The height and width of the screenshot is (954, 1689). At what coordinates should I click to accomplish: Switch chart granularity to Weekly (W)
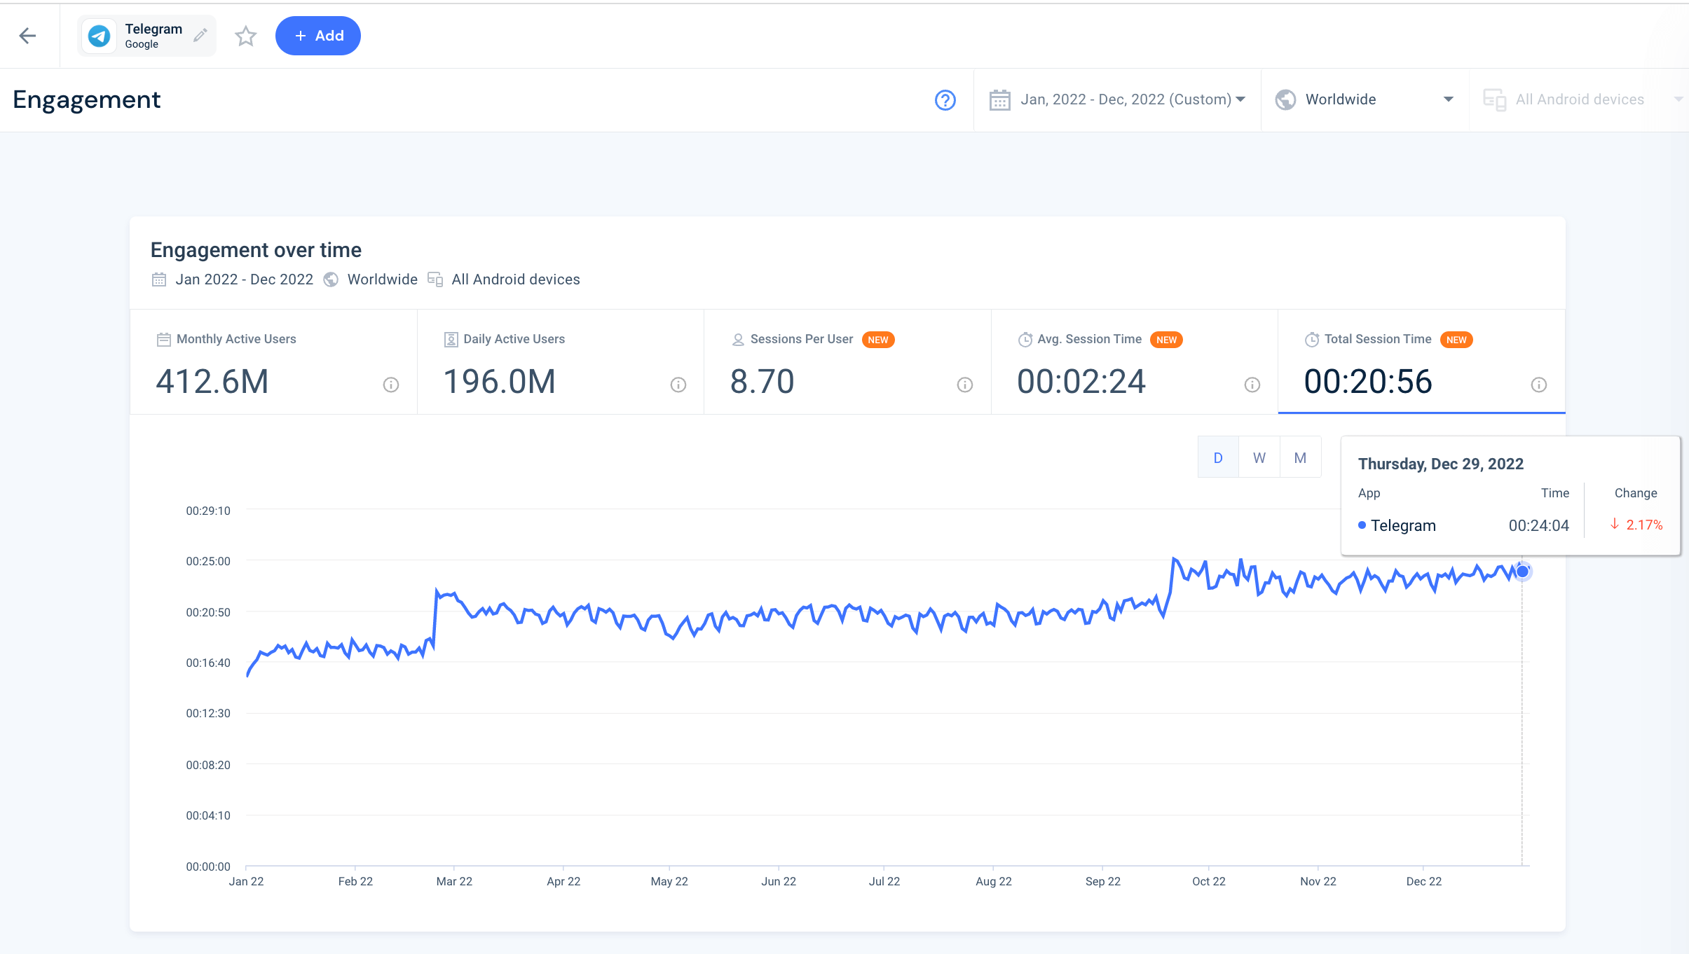point(1259,457)
